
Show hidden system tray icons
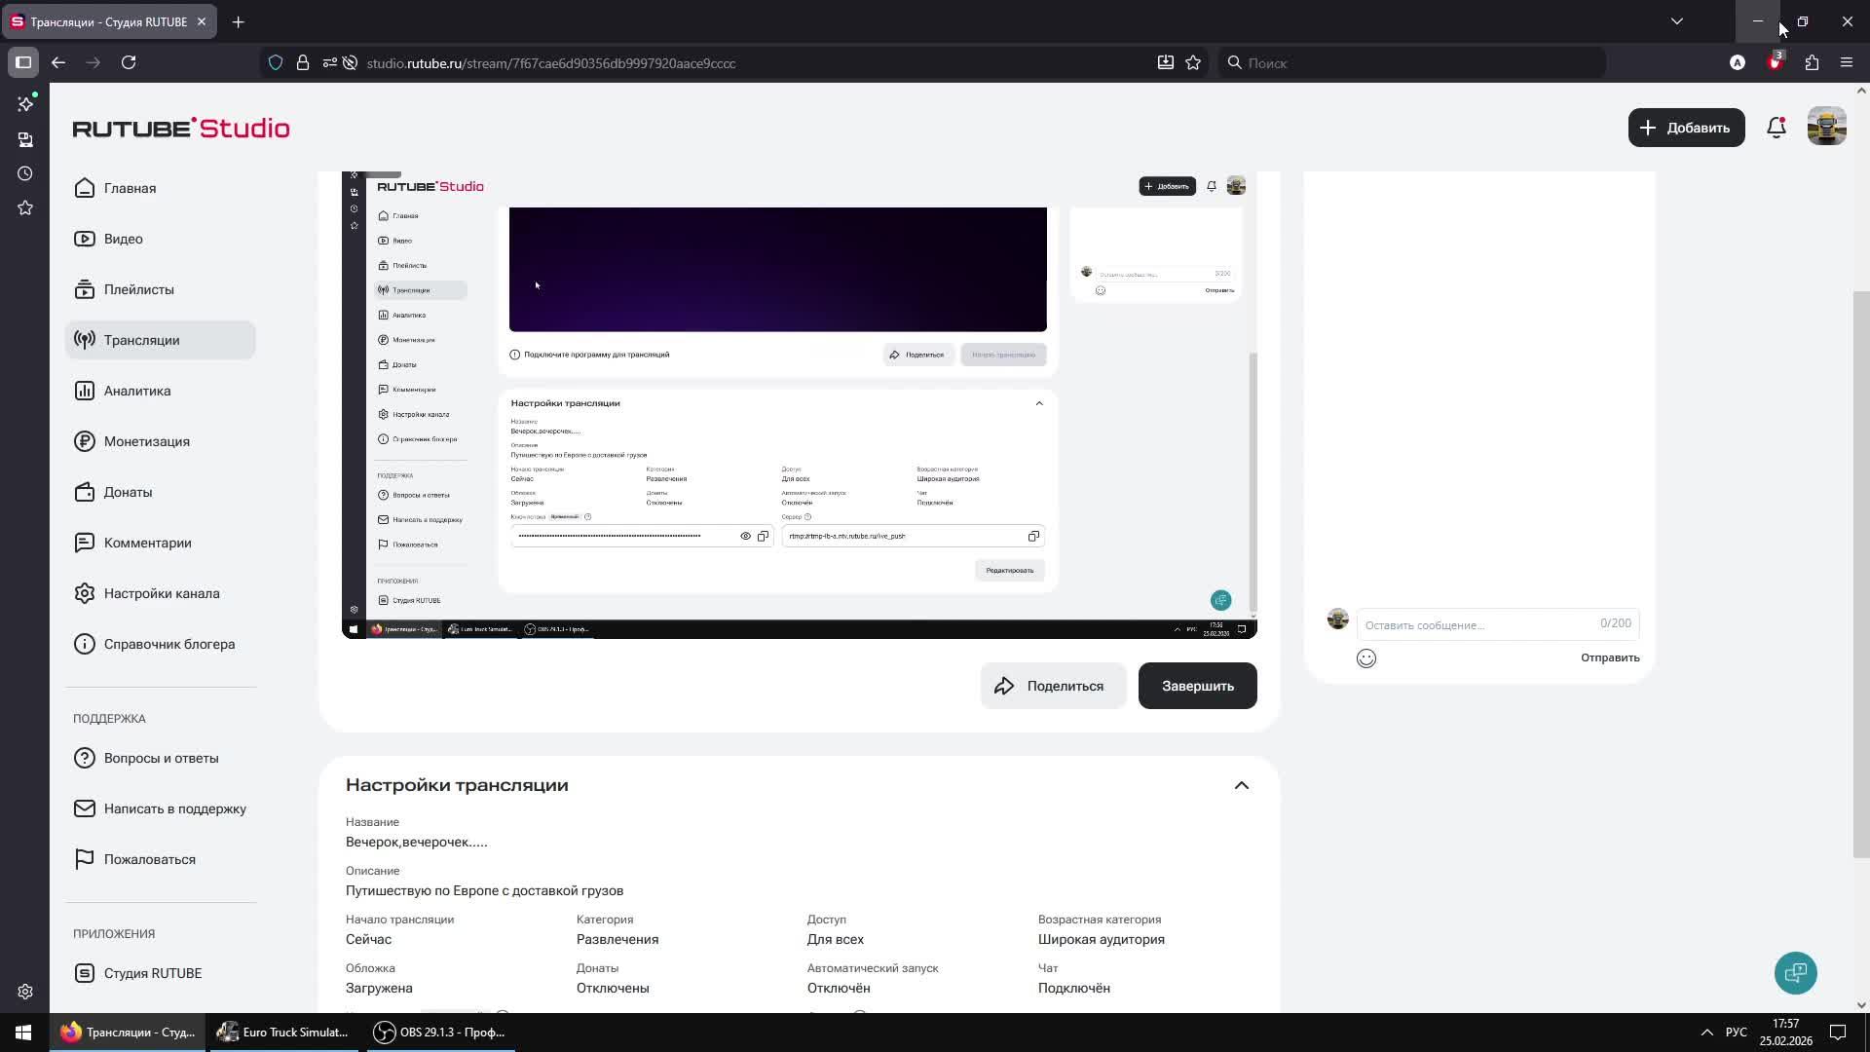[1706, 1032]
